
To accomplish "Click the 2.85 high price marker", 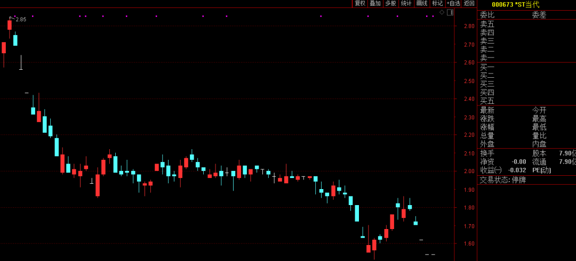I will pyautogui.click(x=20, y=20).
